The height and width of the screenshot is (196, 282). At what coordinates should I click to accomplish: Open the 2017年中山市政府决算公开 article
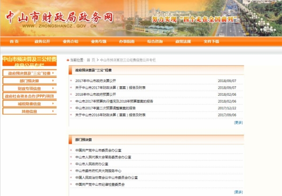[x=95, y=81]
